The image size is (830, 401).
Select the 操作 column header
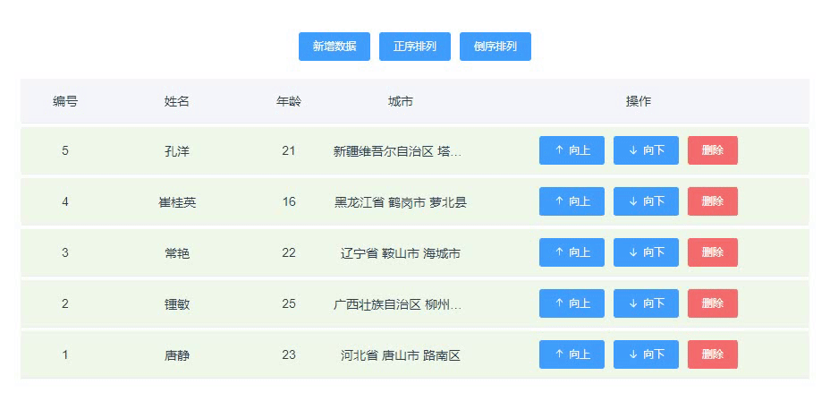click(639, 101)
